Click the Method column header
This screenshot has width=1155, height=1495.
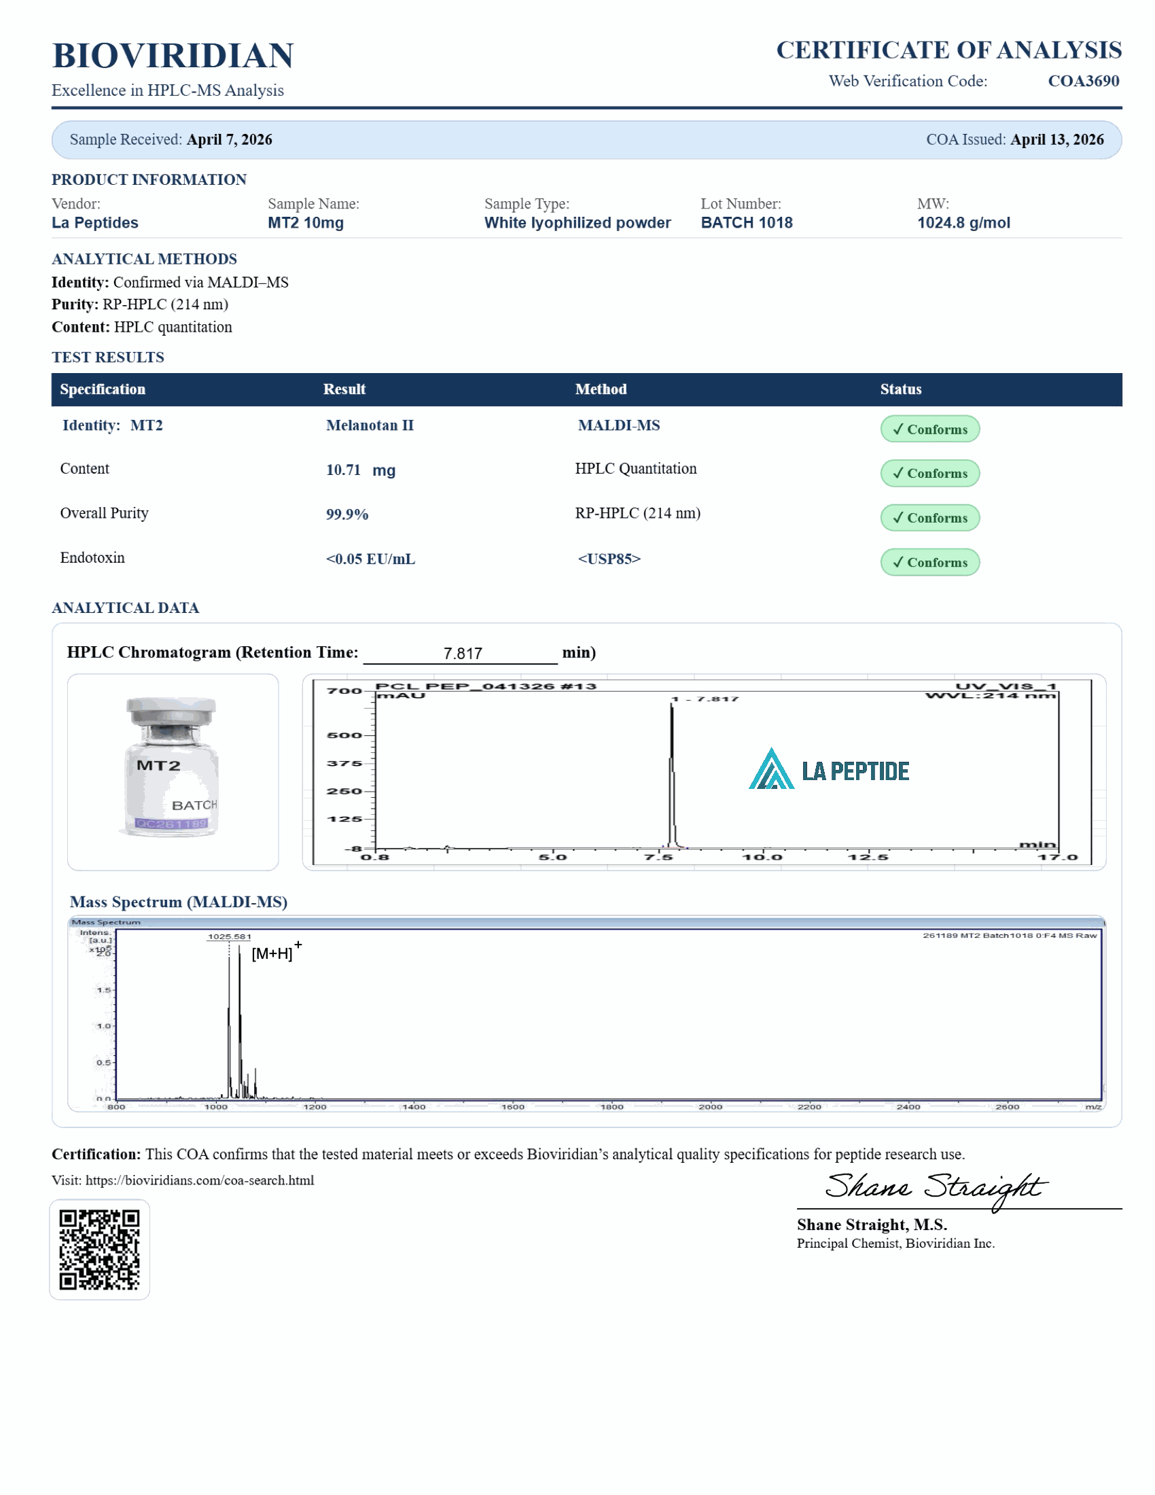click(x=601, y=389)
